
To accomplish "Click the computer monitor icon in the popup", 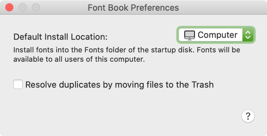I will (189, 35).
